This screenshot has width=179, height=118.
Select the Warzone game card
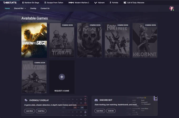coord(34,77)
